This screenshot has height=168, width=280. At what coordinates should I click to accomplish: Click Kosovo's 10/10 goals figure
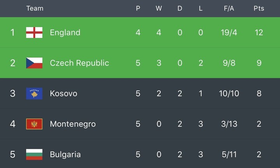point(229,94)
